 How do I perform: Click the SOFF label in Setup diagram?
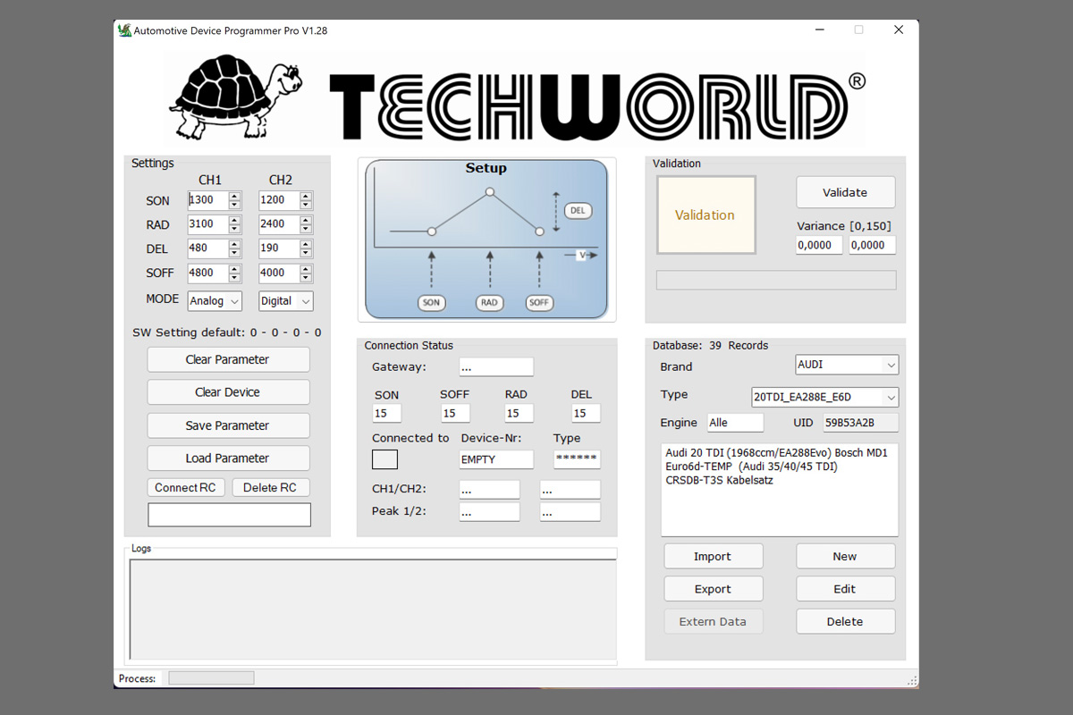[539, 303]
